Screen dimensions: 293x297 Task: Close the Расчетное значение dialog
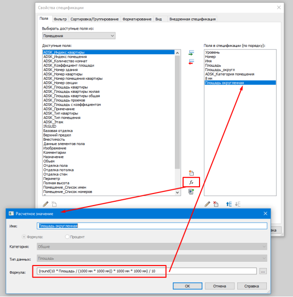[265, 213]
